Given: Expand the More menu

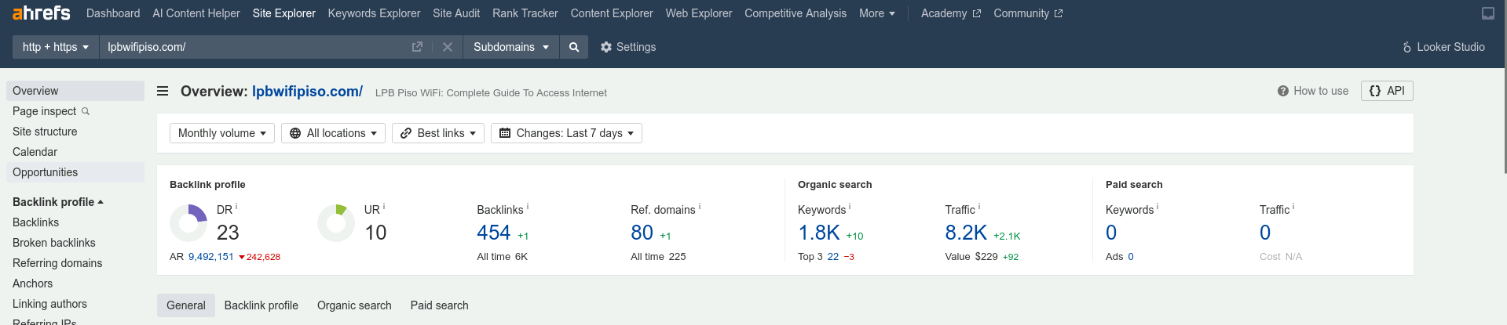Looking at the screenshot, I should click(877, 13).
